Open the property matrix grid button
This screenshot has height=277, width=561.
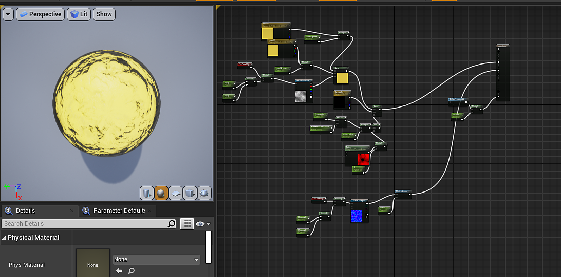(187, 224)
